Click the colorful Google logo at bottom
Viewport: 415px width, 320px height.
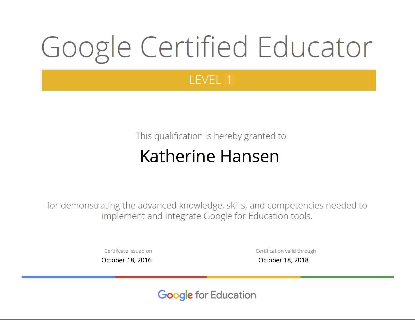tap(175, 295)
